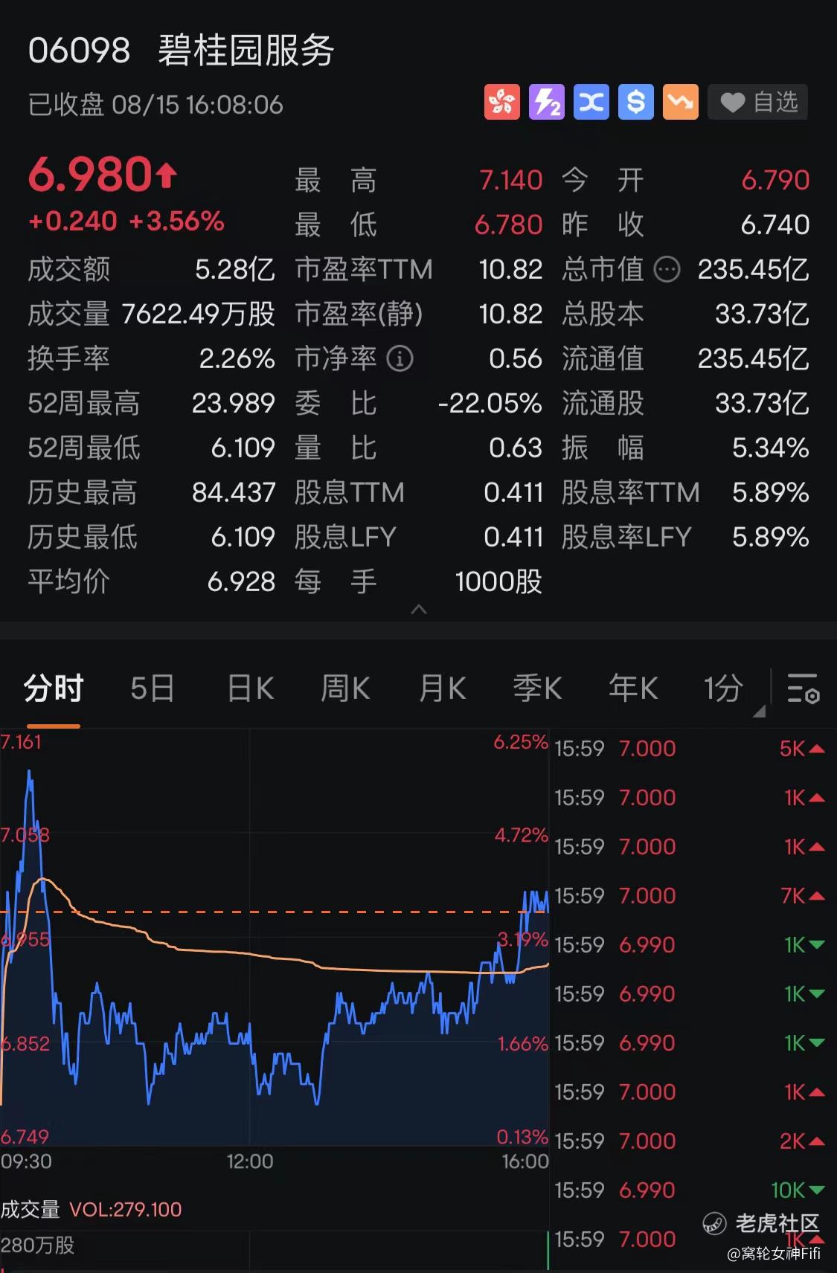
Task: Tap the volume label VOL:279.100
Action: coord(125,1210)
